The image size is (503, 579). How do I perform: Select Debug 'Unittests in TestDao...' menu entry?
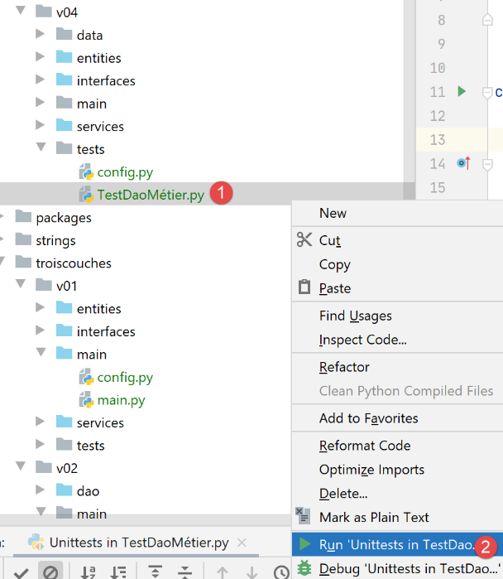coord(395,568)
